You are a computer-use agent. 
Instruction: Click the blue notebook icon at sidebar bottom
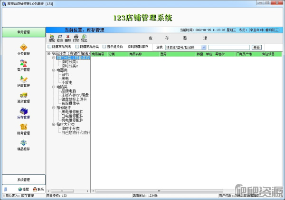(x=6, y=189)
